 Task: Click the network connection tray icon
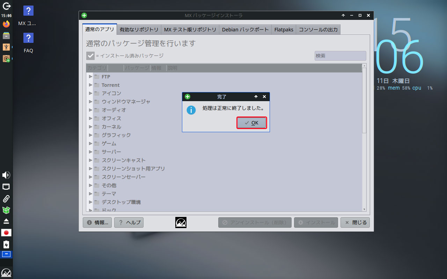point(6,187)
